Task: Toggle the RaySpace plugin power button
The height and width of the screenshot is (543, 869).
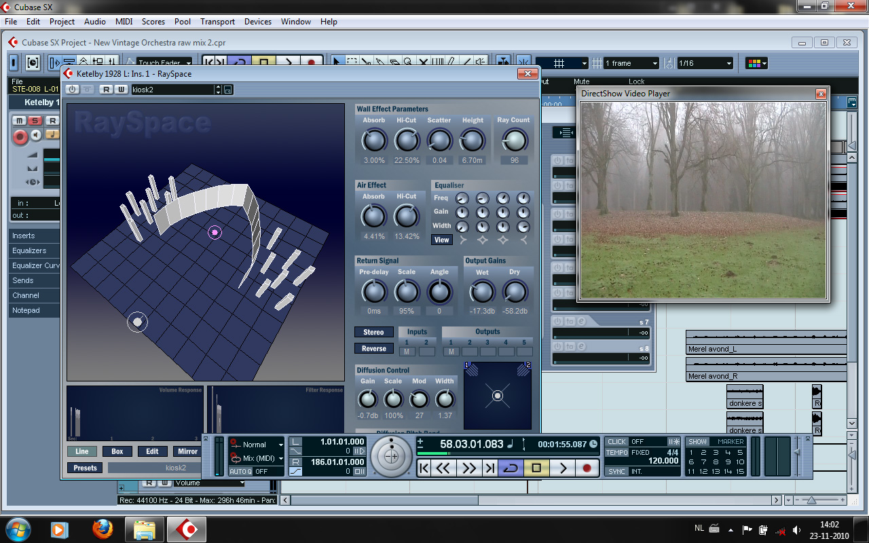Action: pos(72,90)
